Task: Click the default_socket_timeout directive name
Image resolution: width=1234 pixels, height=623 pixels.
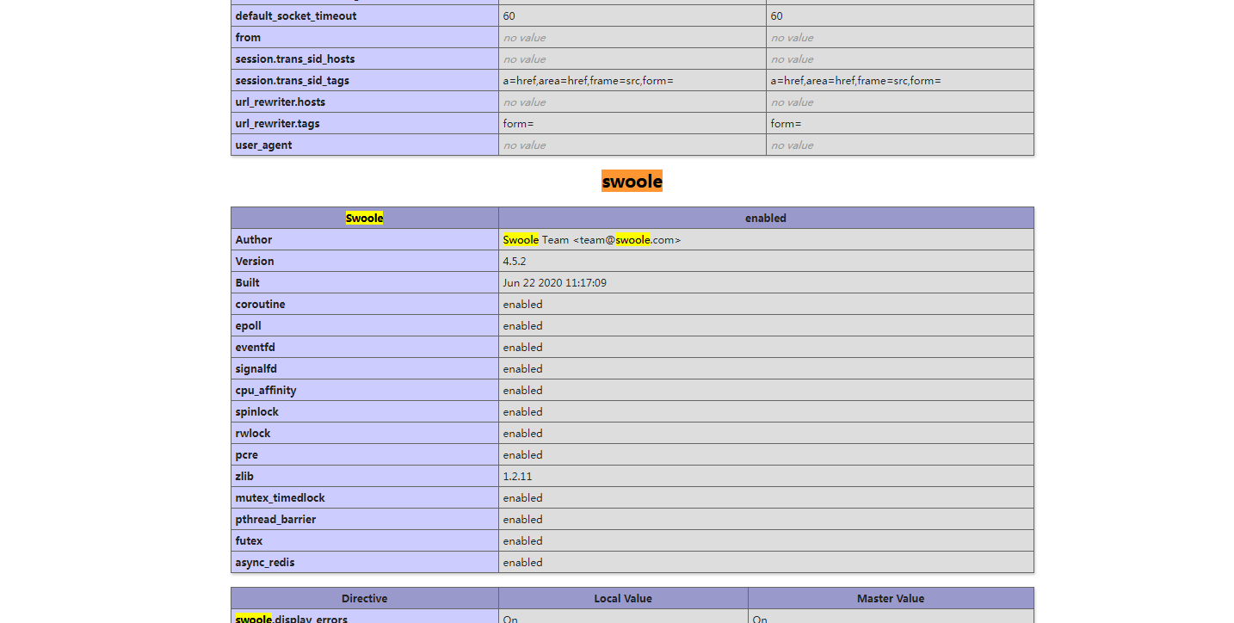Action: pos(295,16)
